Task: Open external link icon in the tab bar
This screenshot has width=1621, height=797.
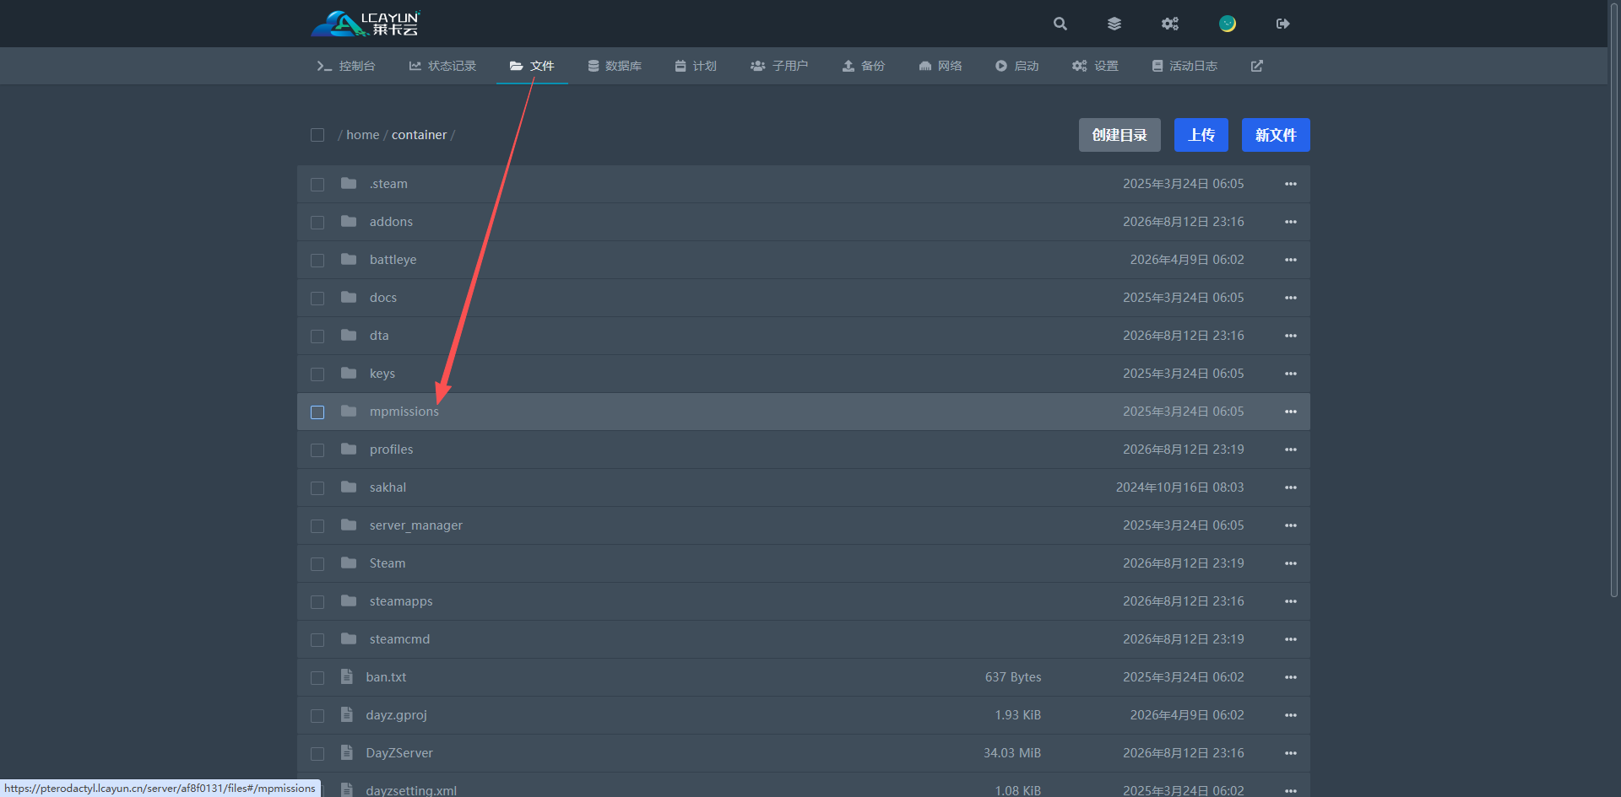Action: [1256, 66]
